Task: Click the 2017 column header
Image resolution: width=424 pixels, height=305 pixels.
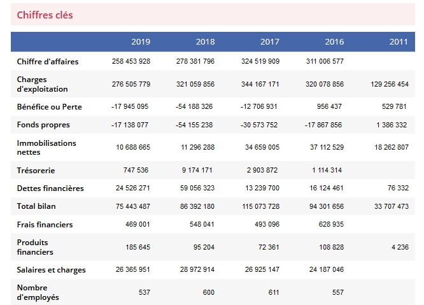Action: click(269, 42)
